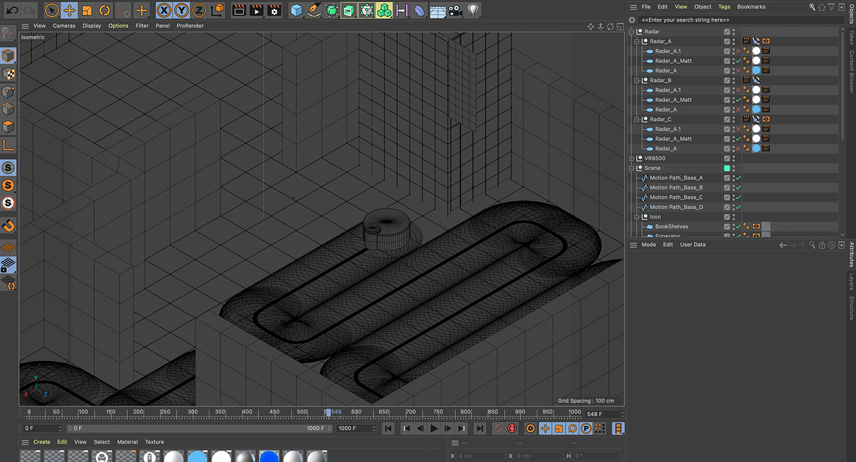Select the Move tool in top toolbar
Viewport: 856px width, 462px height.
click(x=69, y=10)
